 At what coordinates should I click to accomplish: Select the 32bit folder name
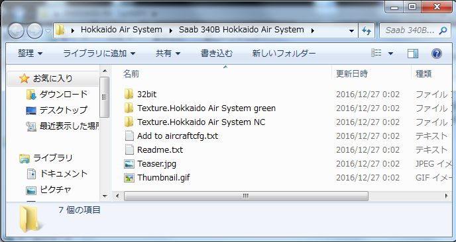147,94
